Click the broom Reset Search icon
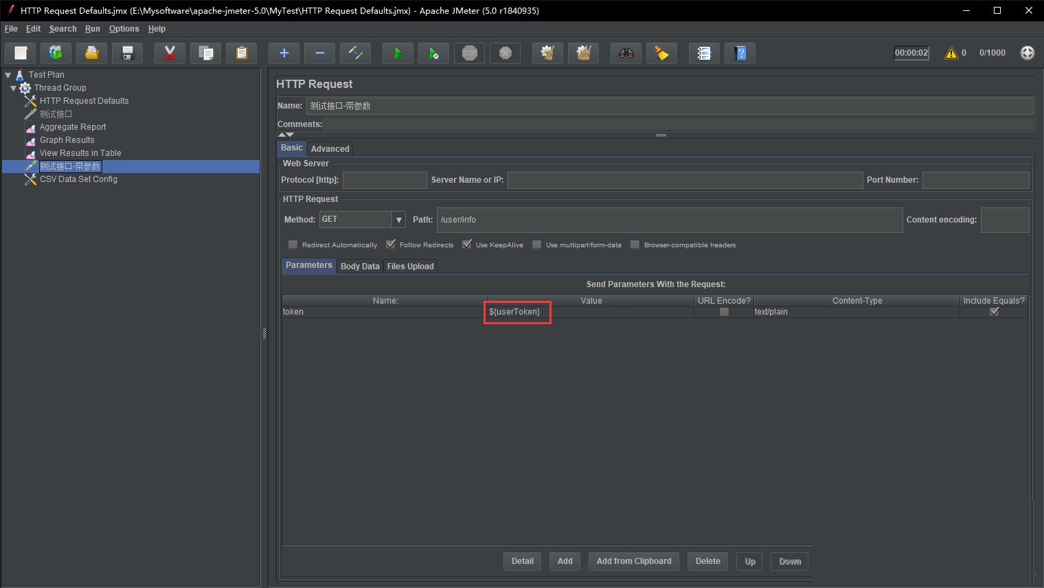This screenshot has width=1044, height=588. [x=662, y=53]
